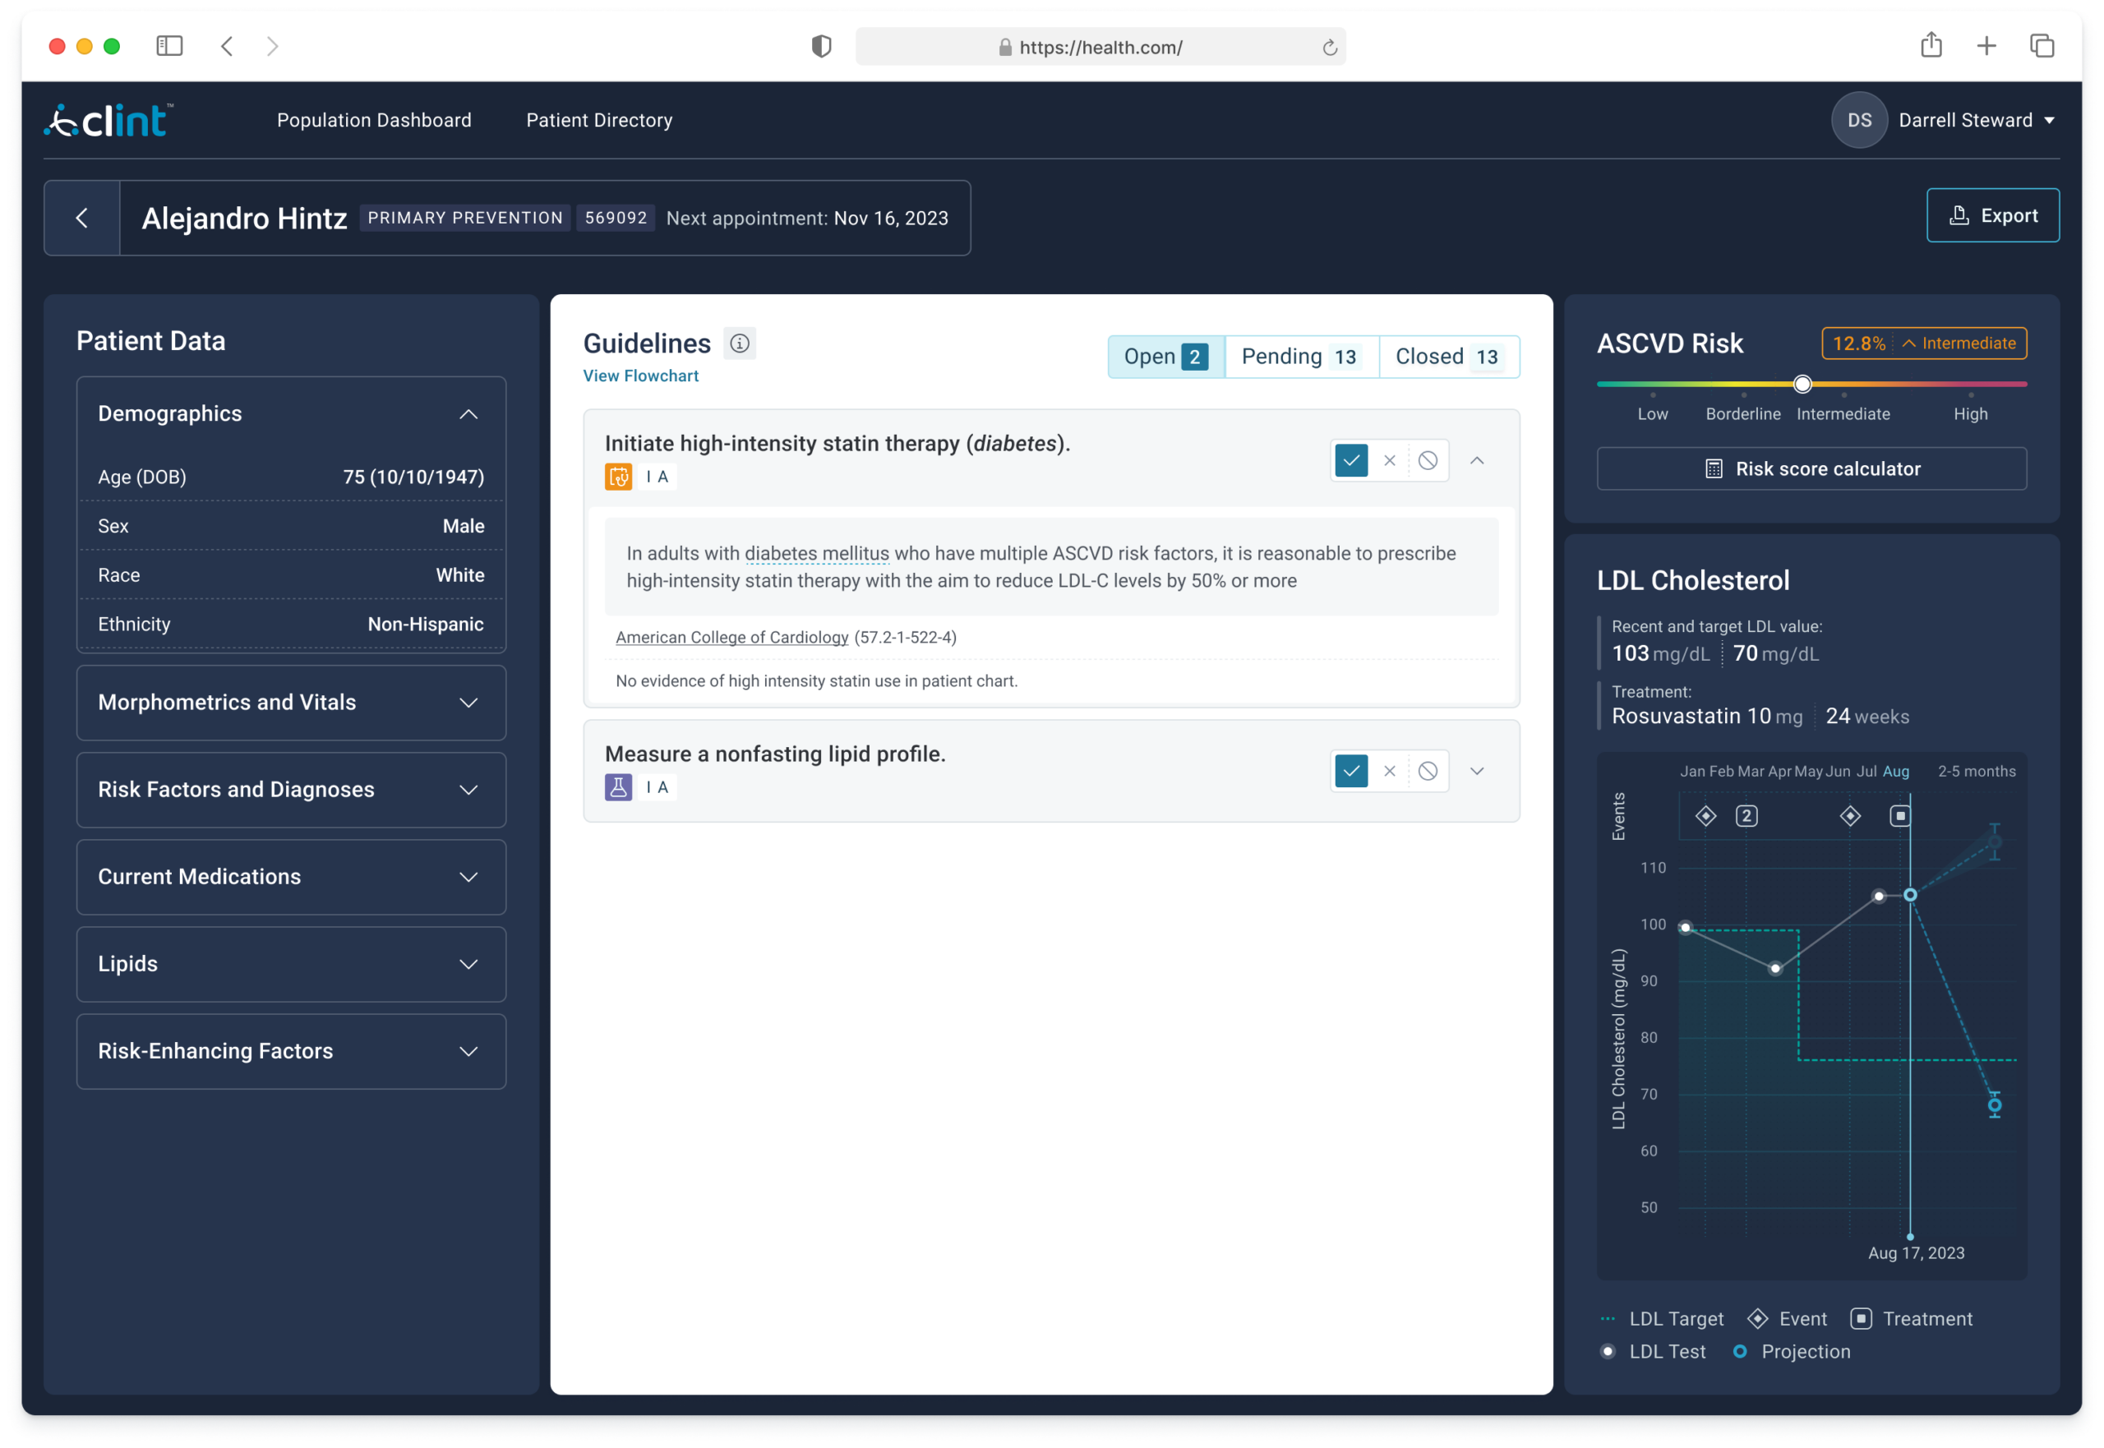Click the Guidelines info icon

740,343
